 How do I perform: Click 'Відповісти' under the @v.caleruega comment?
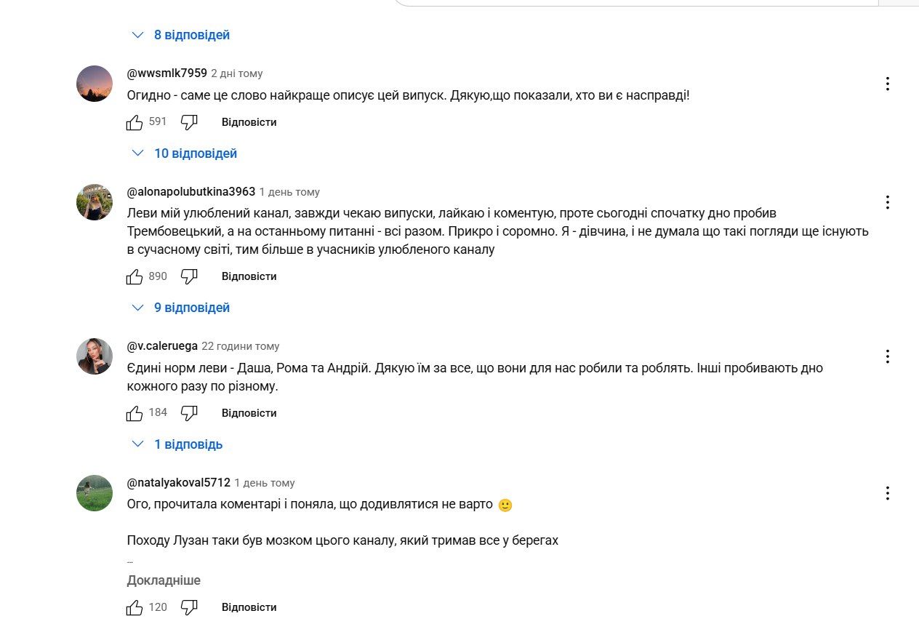[249, 413]
